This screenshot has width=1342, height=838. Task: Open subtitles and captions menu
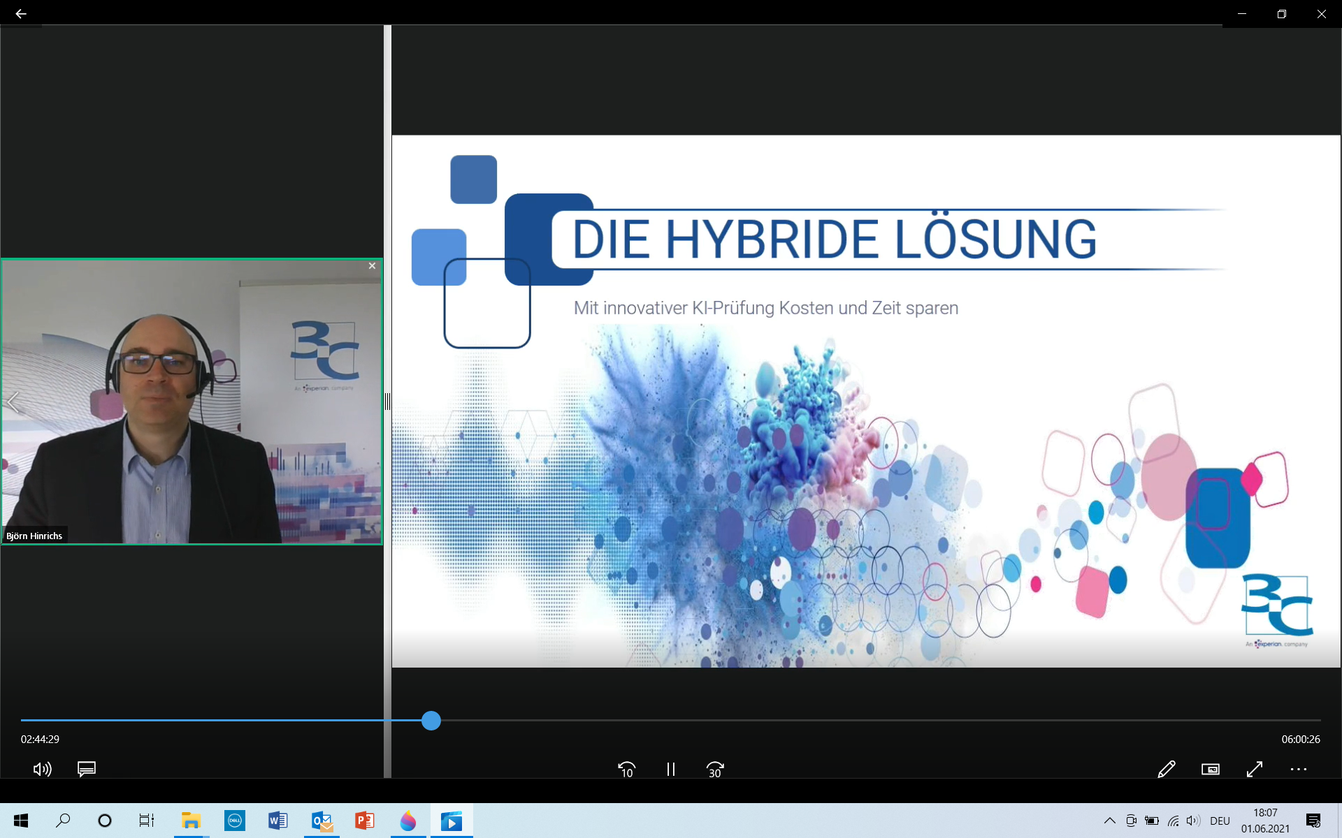pos(87,769)
